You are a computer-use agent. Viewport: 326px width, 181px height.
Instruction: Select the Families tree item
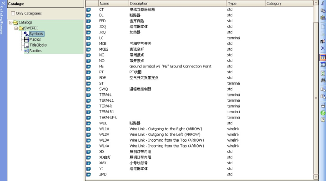[x=35, y=51]
